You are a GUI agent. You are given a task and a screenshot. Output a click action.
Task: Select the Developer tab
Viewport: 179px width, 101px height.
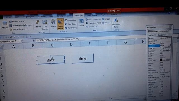[x=79, y=15]
